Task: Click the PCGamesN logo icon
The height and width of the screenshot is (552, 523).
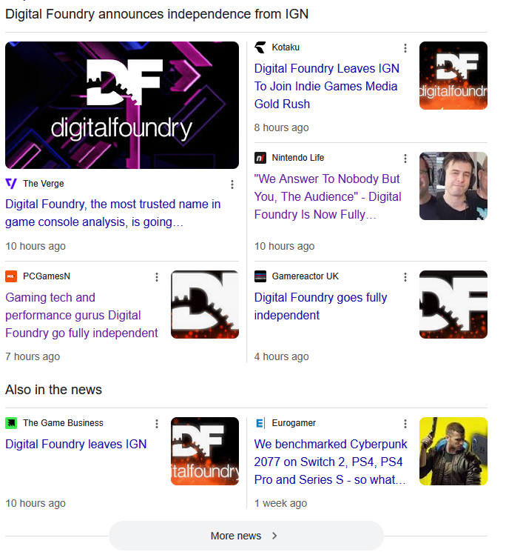Action: (11, 276)
